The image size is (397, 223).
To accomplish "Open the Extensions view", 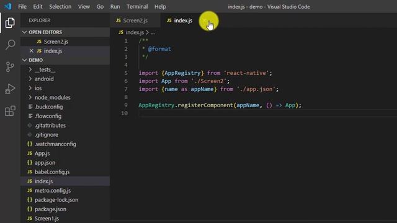I will [10, 111].
